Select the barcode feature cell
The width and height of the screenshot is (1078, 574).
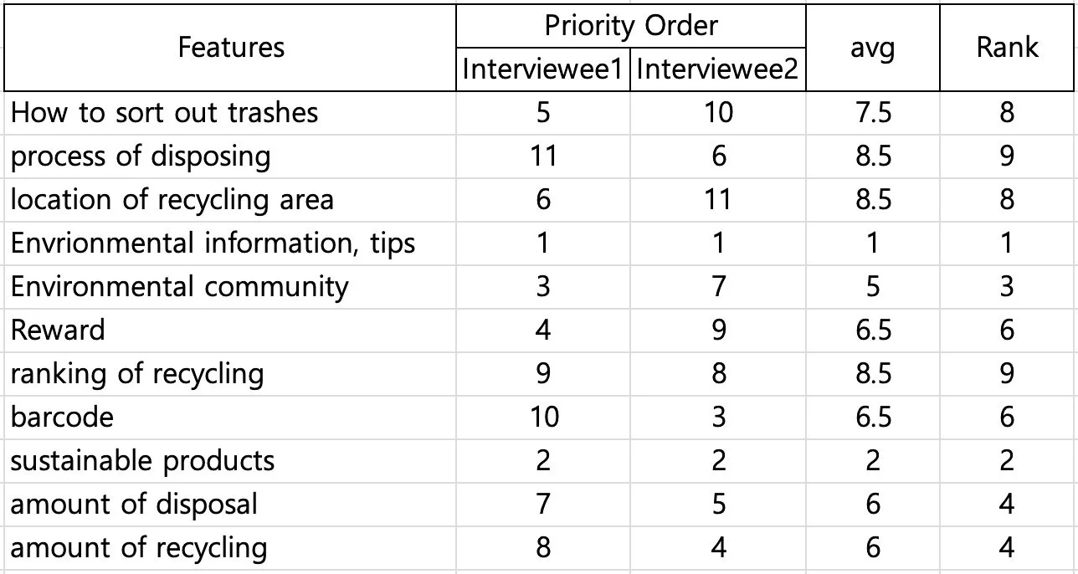[230, 418]
